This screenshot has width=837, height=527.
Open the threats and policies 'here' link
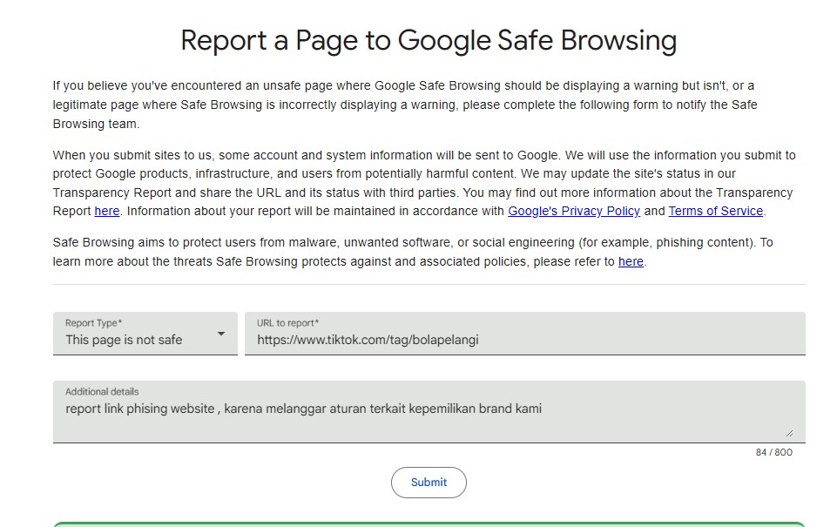coord(631,261)
